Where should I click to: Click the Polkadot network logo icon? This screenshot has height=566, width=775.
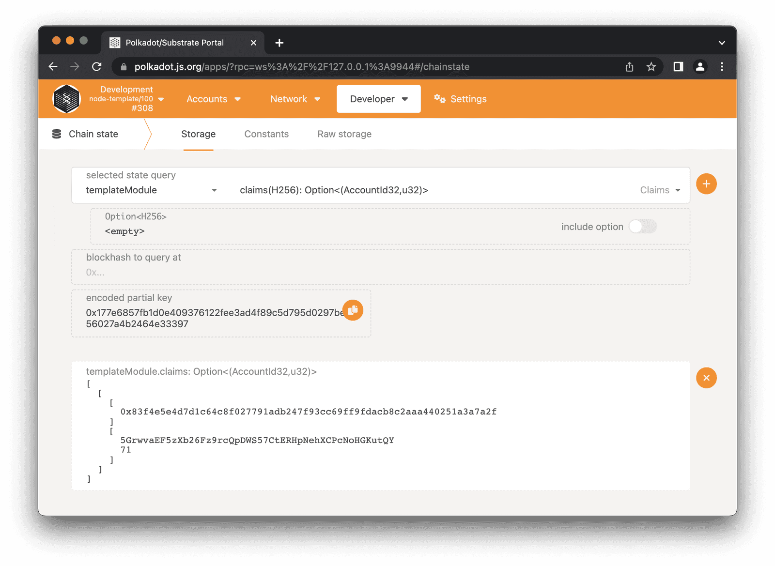click(66, 99)
